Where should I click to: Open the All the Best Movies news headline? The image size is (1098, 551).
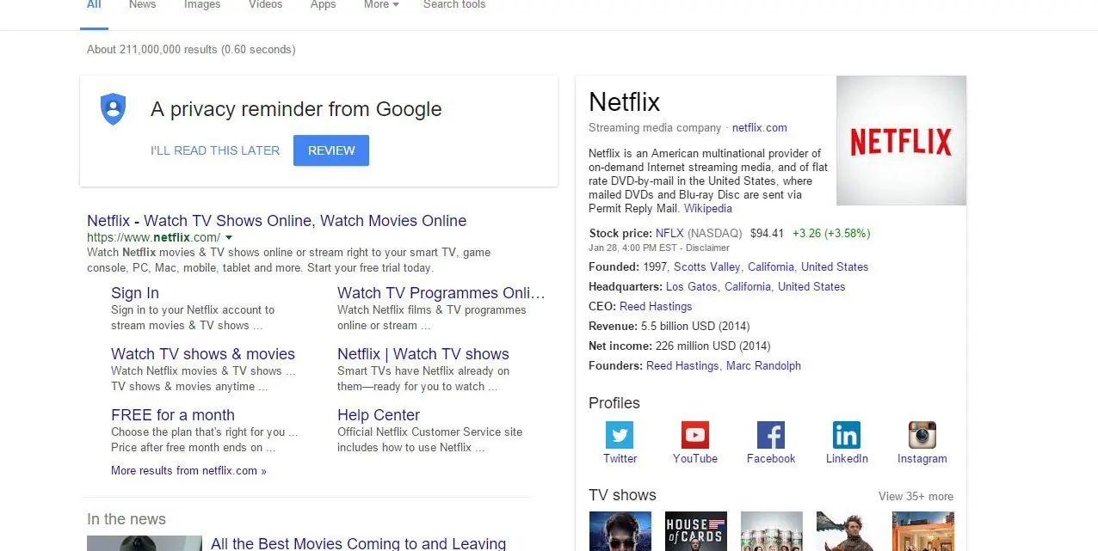point(359,543)
